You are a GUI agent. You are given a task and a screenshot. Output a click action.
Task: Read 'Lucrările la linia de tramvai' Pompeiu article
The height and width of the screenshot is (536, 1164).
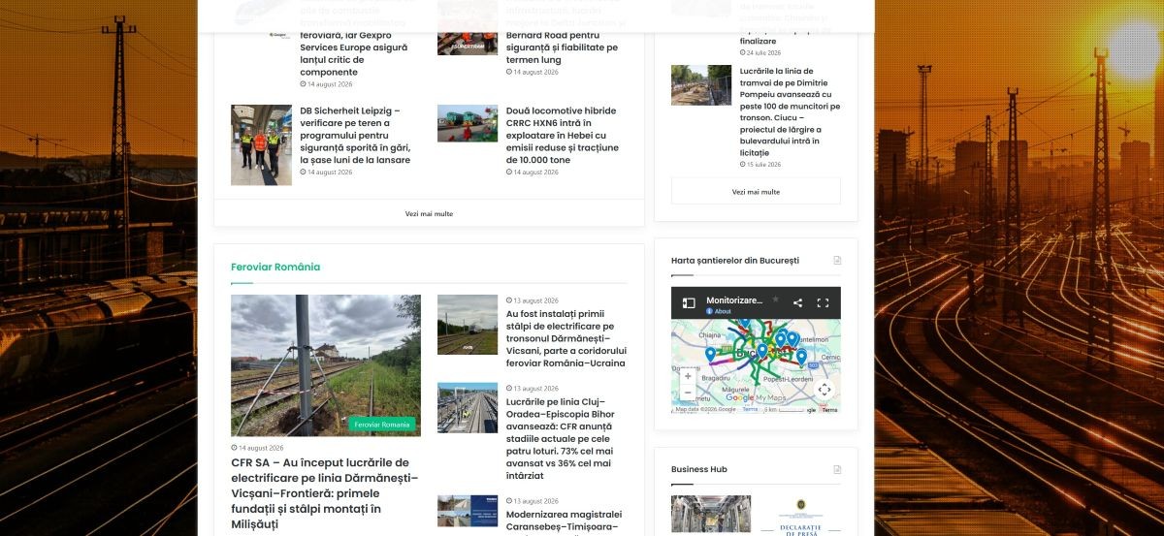[x=791, y=111]
